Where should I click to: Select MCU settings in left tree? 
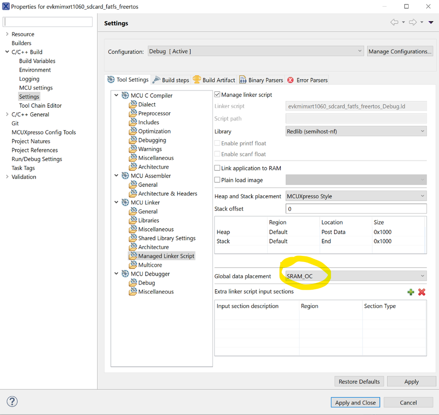(x=36, y=87)
